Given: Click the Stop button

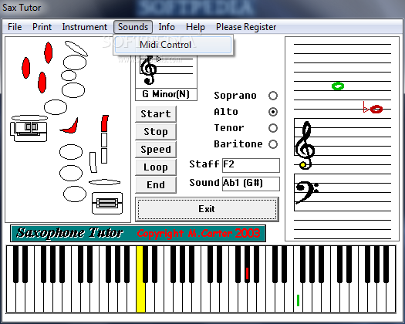Looking at the screenshot, I should (x=156, y=131).
